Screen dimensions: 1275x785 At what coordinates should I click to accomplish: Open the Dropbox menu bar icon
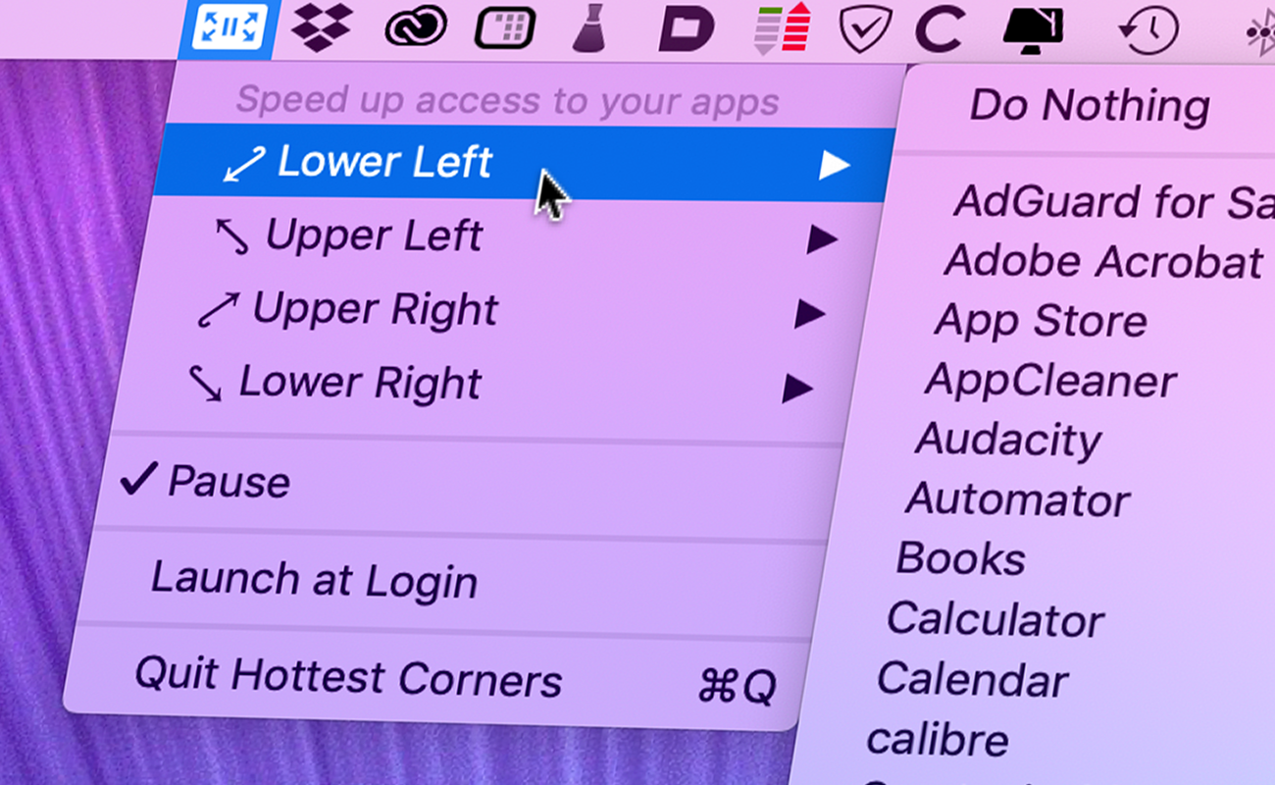(321, 27)
